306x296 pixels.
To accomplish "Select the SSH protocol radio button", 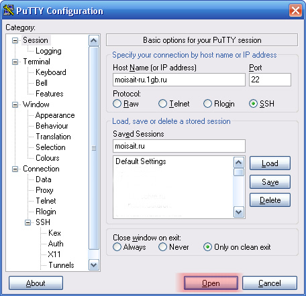I will point(253,104).
